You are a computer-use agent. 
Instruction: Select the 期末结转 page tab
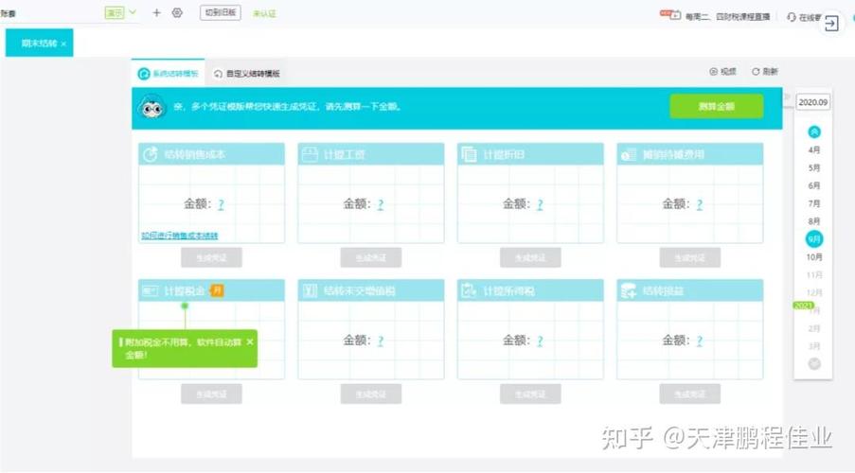(39, 44)
